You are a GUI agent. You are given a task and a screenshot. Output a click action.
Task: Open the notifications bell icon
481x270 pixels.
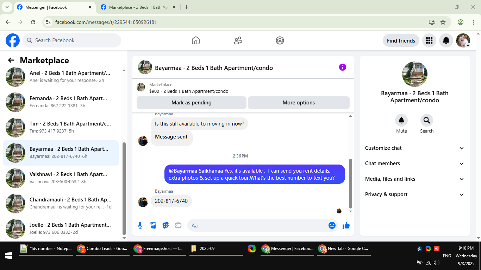446,40
